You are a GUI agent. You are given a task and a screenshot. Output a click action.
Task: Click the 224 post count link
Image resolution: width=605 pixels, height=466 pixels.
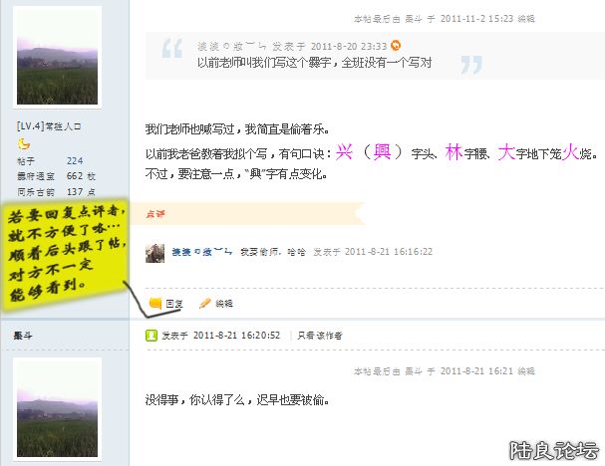click(75, 160)
